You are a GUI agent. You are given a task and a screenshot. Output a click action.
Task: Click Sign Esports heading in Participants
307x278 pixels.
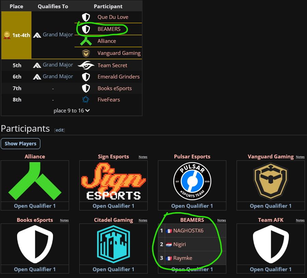coord(114,157)
